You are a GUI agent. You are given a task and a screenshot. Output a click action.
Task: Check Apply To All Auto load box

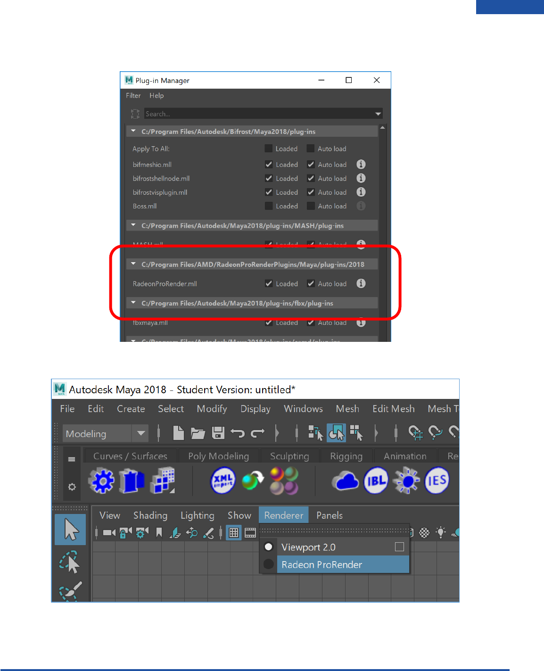pyautogui.click(x=311, y=149)
